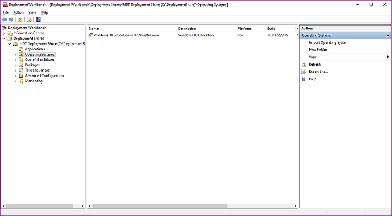Click the Operating Systems folder icon in tree
This screenshot has height=216, width=392.
(x=21, y=54)
